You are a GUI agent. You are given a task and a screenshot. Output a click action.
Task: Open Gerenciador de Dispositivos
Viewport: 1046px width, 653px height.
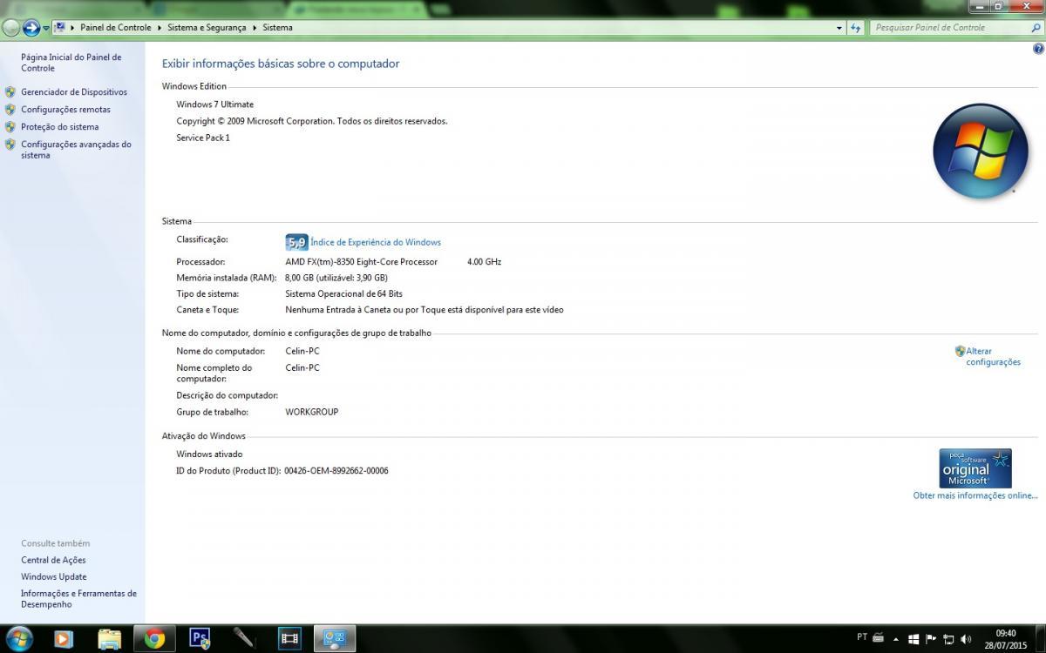pos(74,92)
